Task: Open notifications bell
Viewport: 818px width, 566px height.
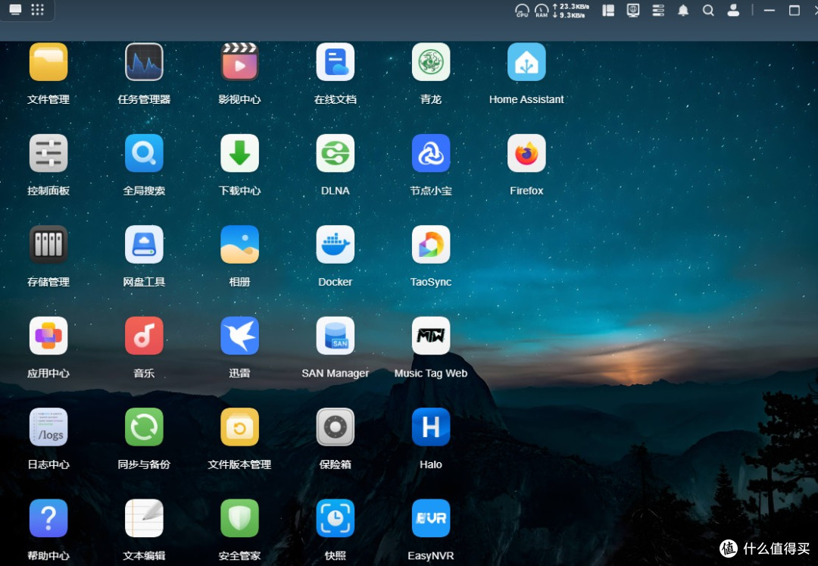Action: (683, 11)
